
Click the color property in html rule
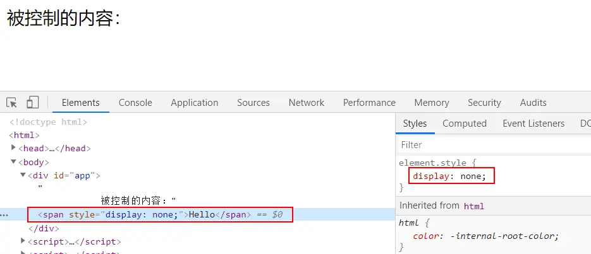[x=426, y=236]
